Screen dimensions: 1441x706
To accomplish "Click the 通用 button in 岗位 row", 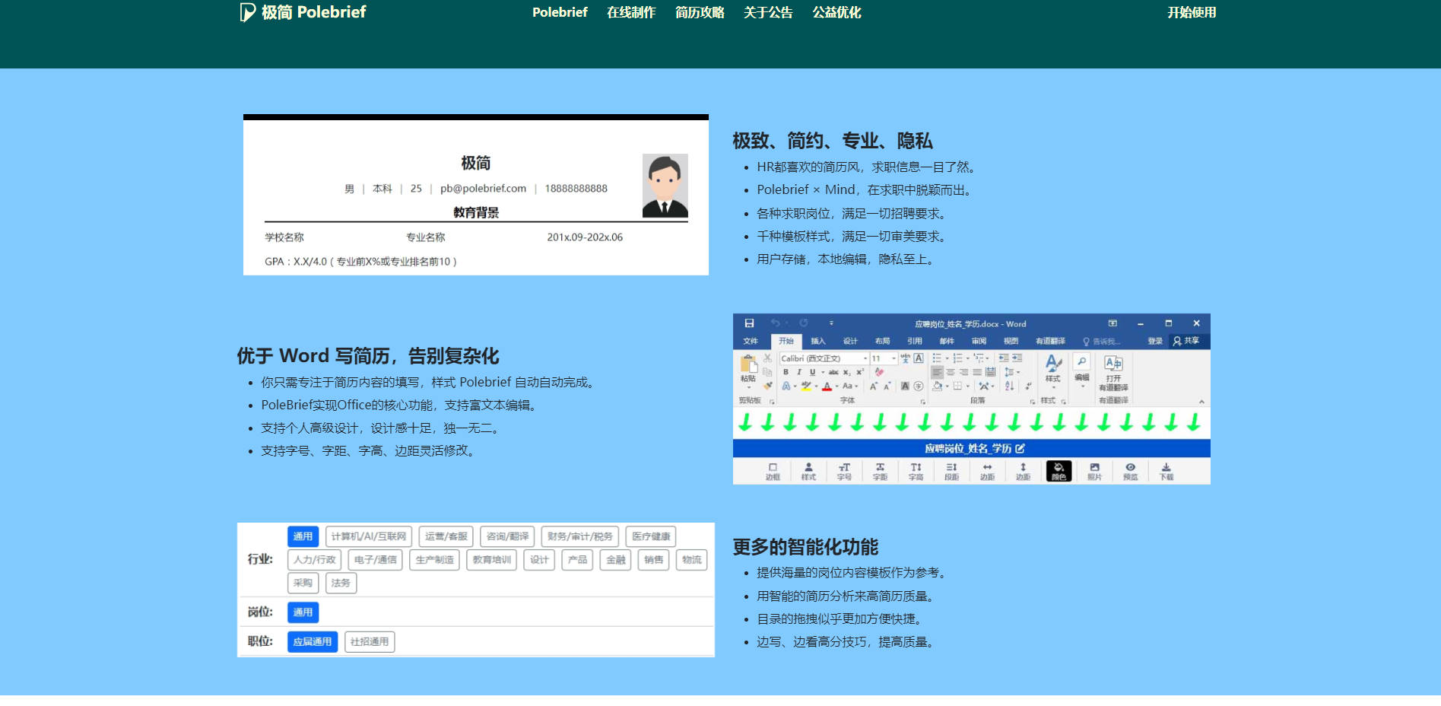I will (x=303, y=612).
